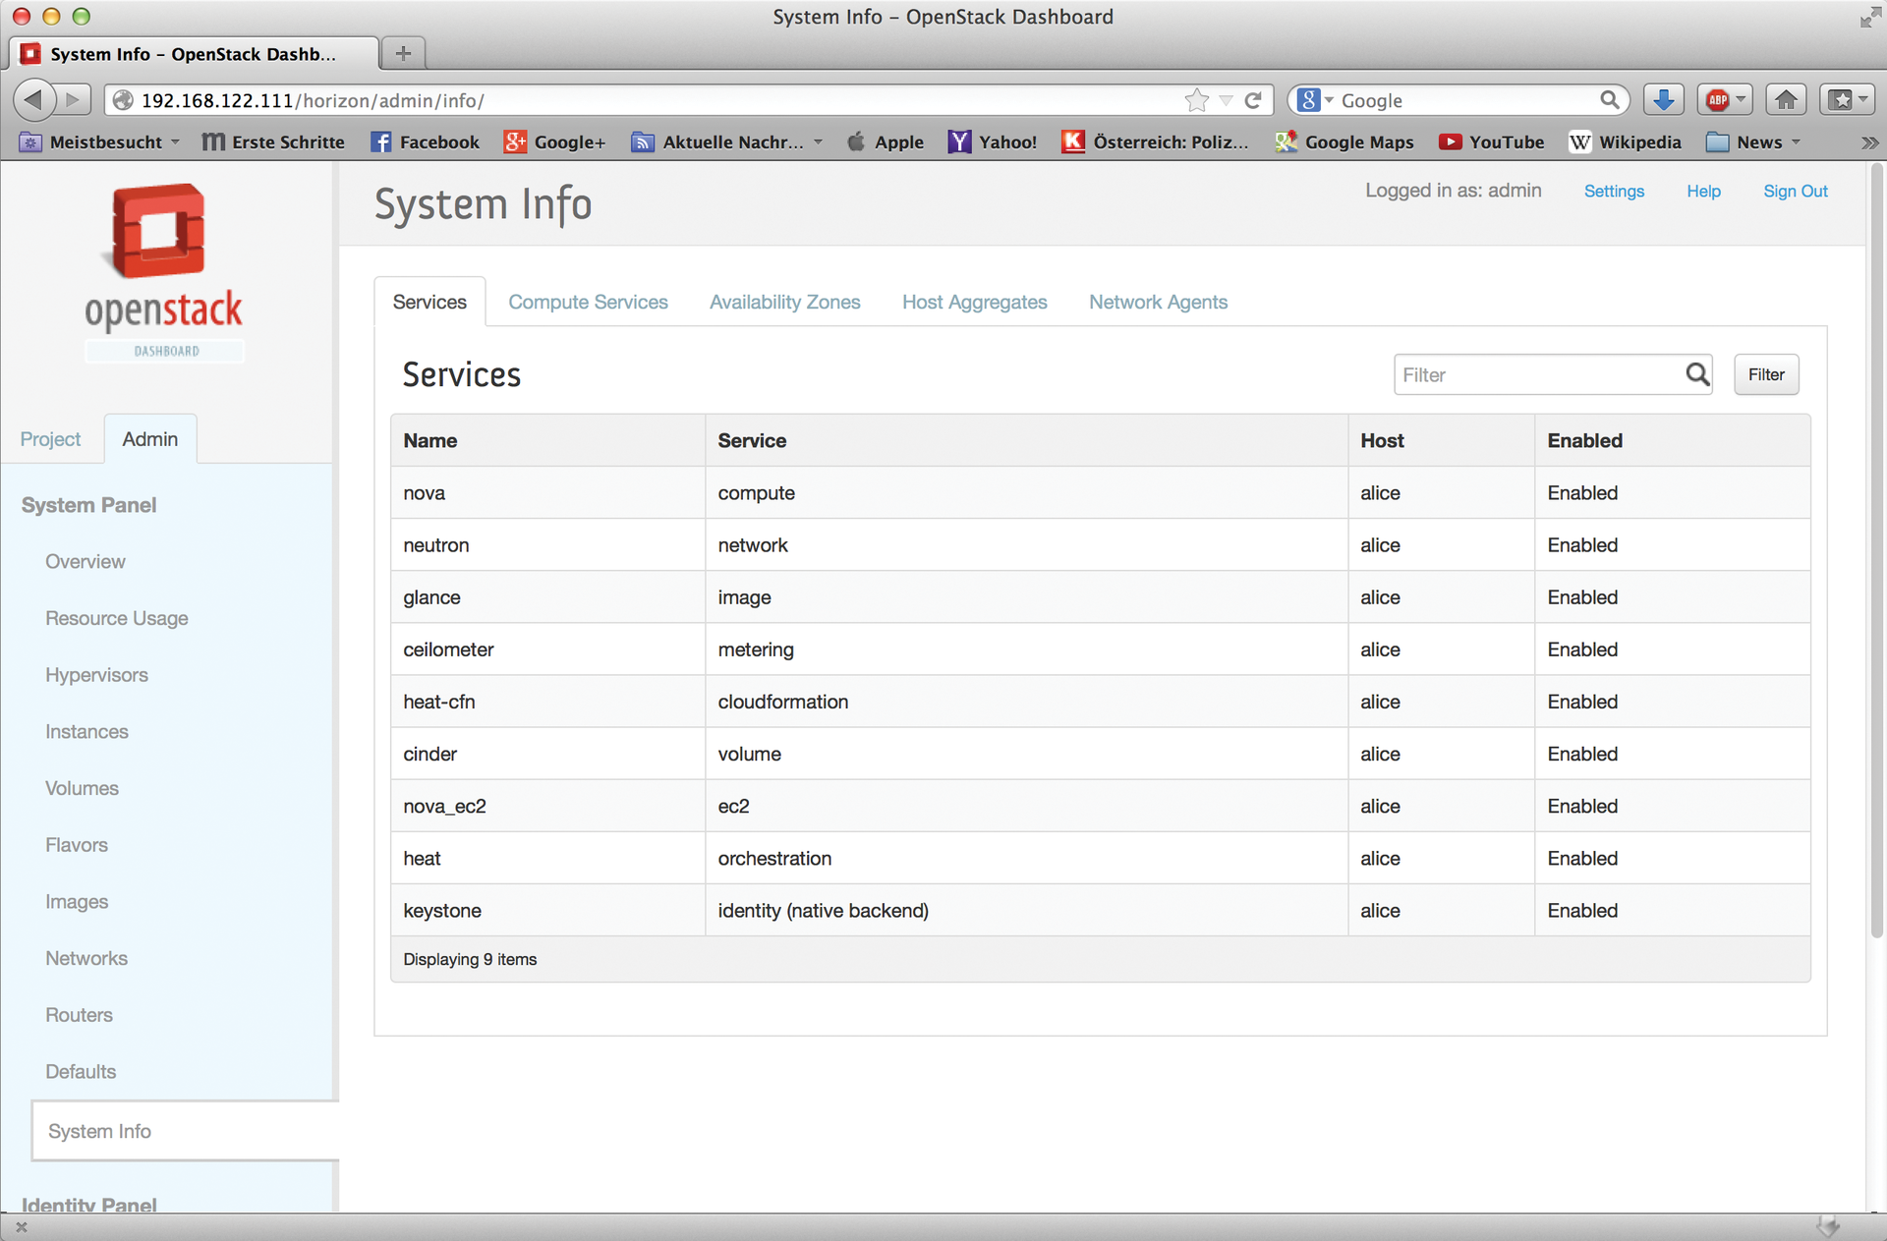Viewport: 1887px width, 1241px height.
Task: Open the search engine selector dropdown
Action: [x=1315, y=100]
